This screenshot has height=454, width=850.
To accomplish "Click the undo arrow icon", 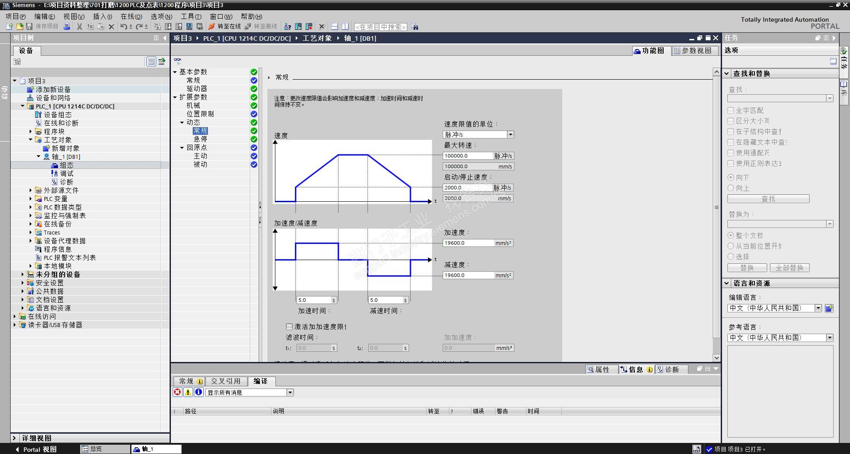I will 124,27.
